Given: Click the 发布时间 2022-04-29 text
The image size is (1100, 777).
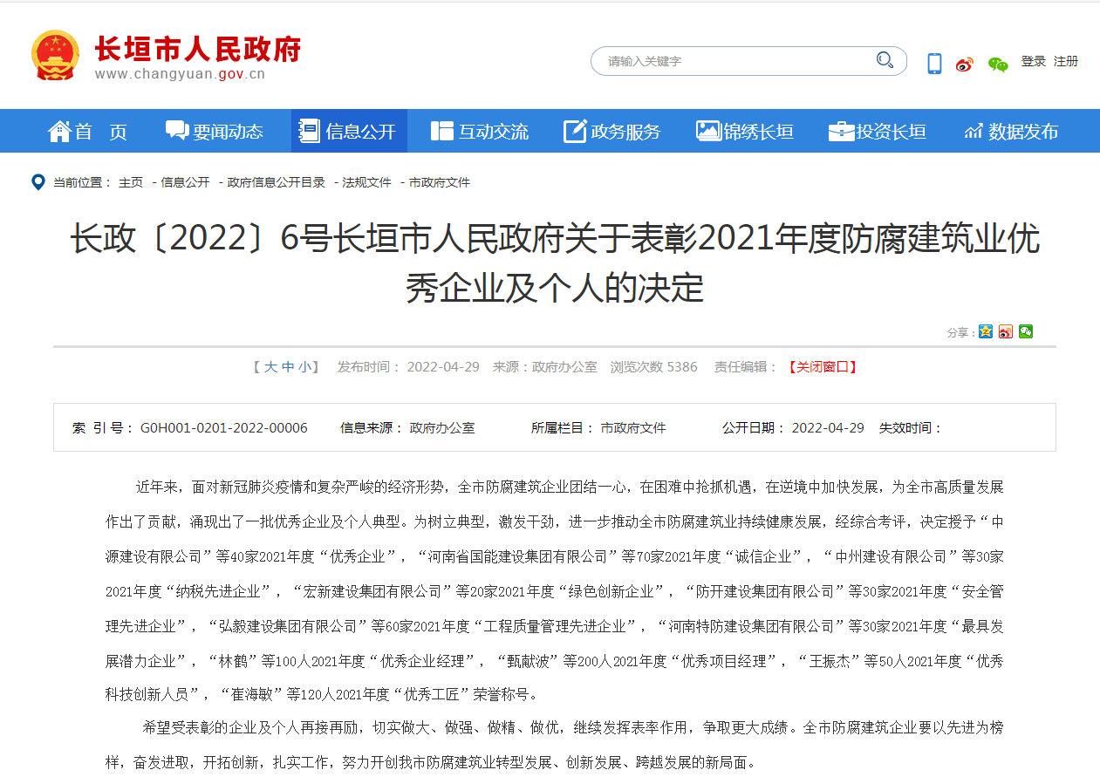Looking at the screenshot, I should [408, 367].
